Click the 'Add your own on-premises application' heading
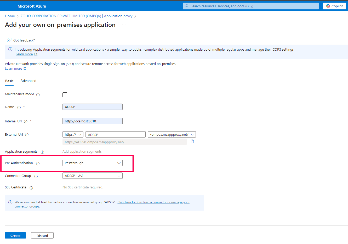The image size is (348, 244). tap(60, 25)
